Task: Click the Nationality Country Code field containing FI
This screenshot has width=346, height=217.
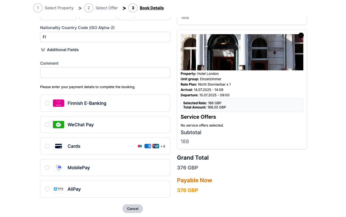Action: 105,37
